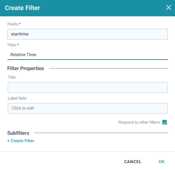This screenshot has height=170, width=175.
Task: Click the Title: label text
Action: pos(12,77)
